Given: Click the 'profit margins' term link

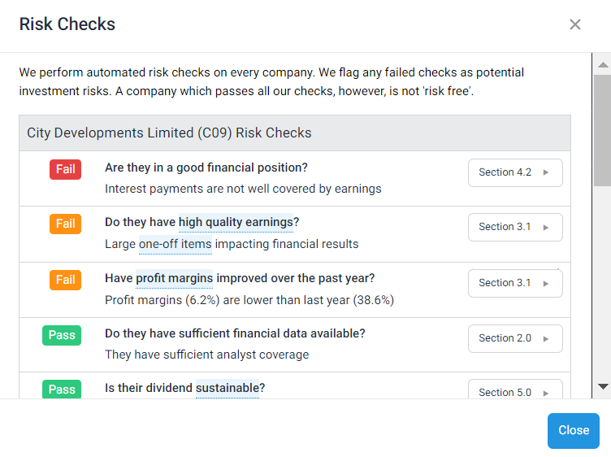Looking at the screenshot, I should (x=174, y=278).
